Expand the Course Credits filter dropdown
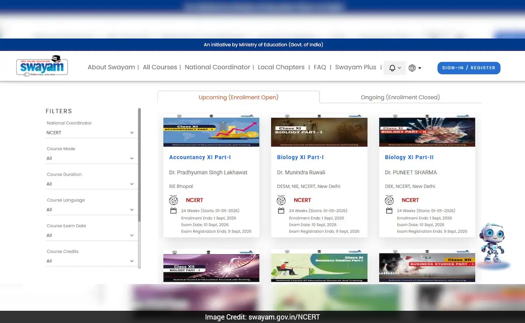525x323 pixels. pos(91,261)
